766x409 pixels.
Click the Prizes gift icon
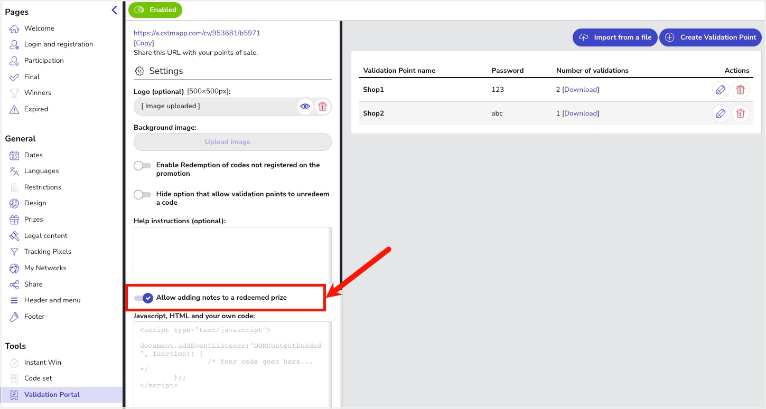14,220
